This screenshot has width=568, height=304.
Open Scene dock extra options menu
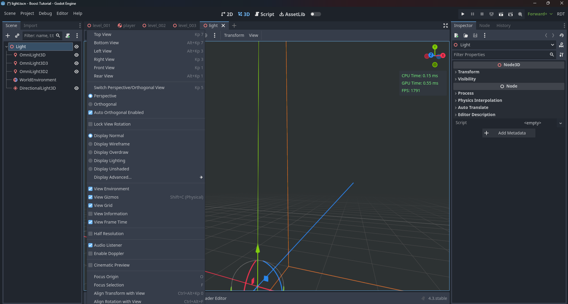pyautogui.click(x=77, y=36)
